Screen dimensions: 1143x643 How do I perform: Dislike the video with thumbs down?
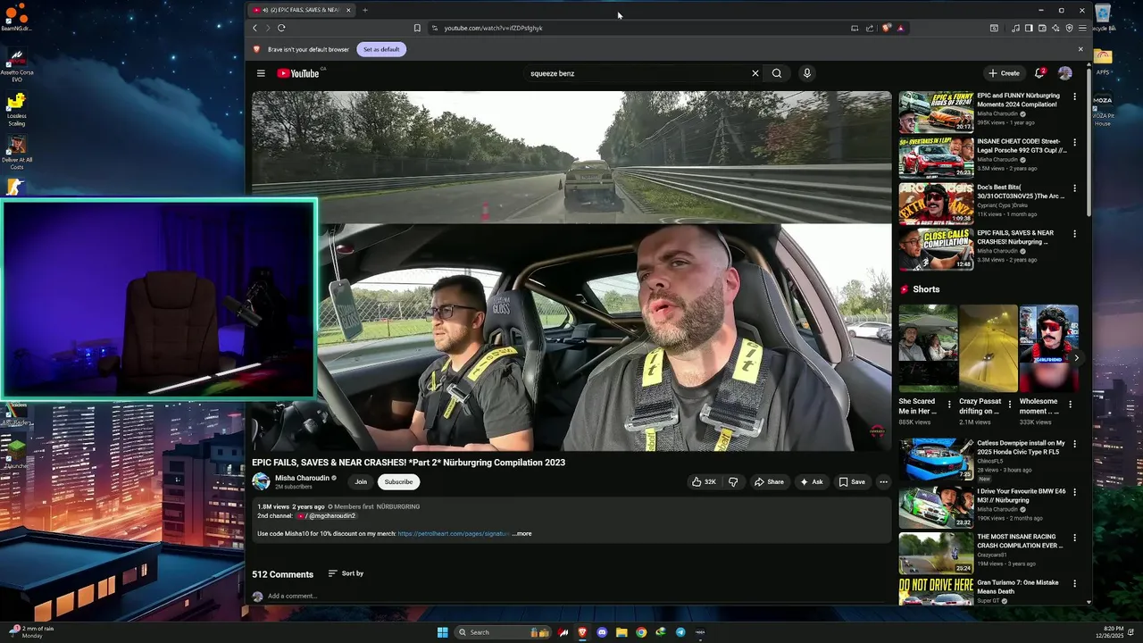[733, 481]
